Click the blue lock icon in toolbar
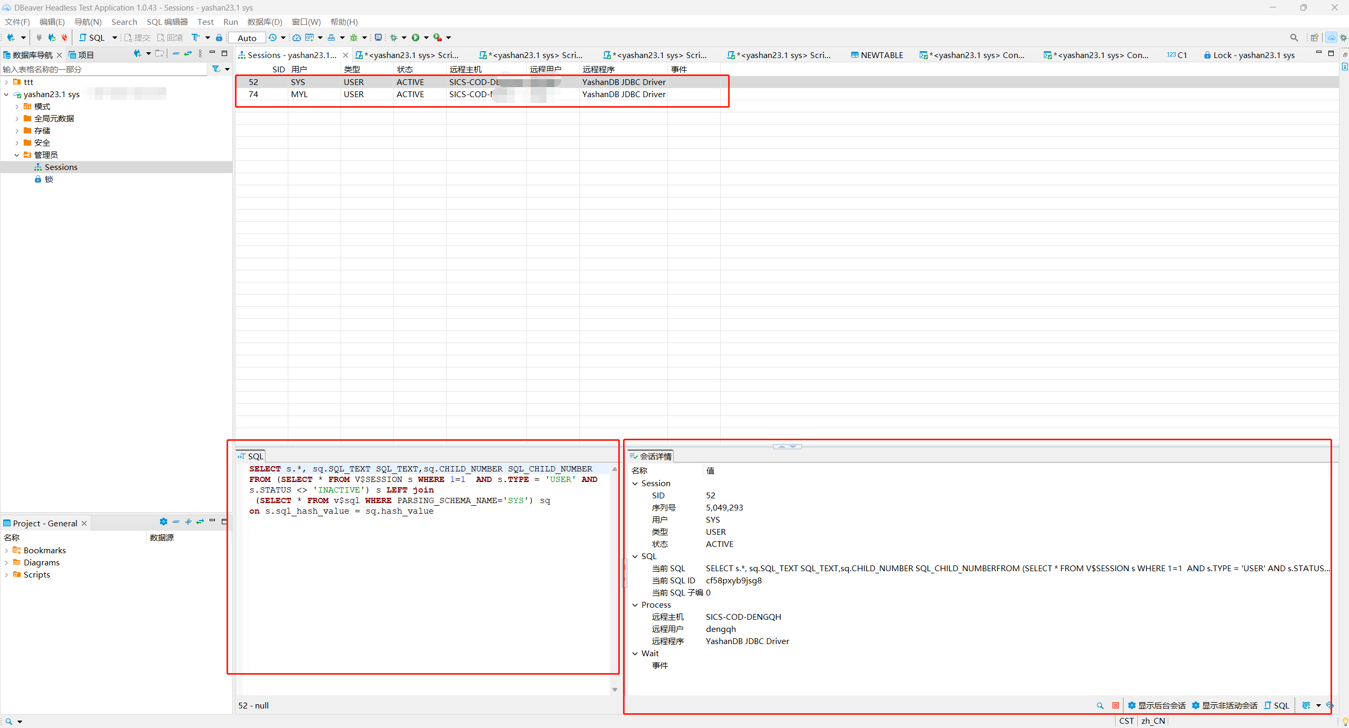Viewport: 1349px width, 728px height. pyautogui.click(x=219, y=37)
